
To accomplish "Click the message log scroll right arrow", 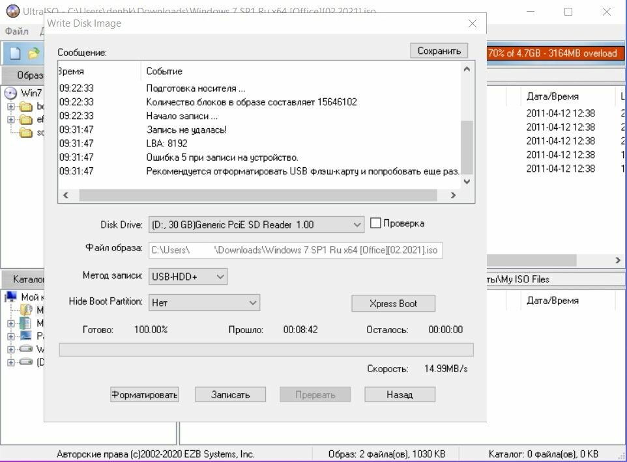I will [453, 195].
